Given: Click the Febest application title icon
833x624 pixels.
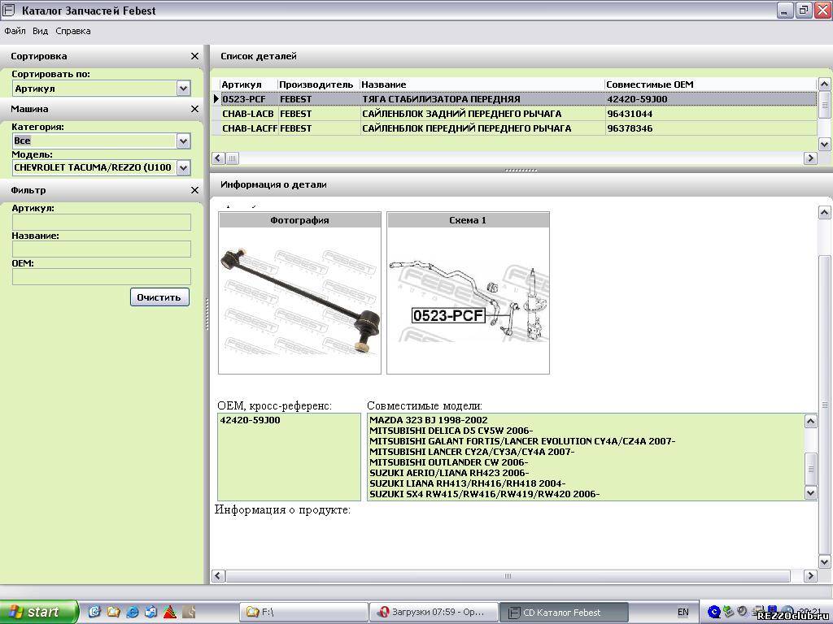Looking at the screenshot, I should point(8,10).
